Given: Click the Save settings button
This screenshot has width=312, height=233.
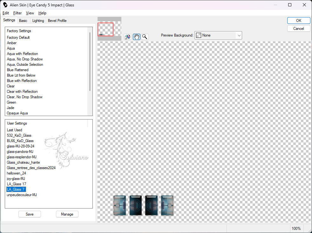Looking at the screenshot, I should [x=30, y=214].
